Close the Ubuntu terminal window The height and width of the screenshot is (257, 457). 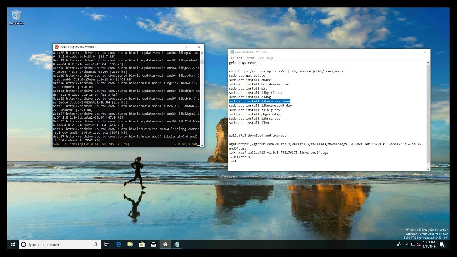199,47
